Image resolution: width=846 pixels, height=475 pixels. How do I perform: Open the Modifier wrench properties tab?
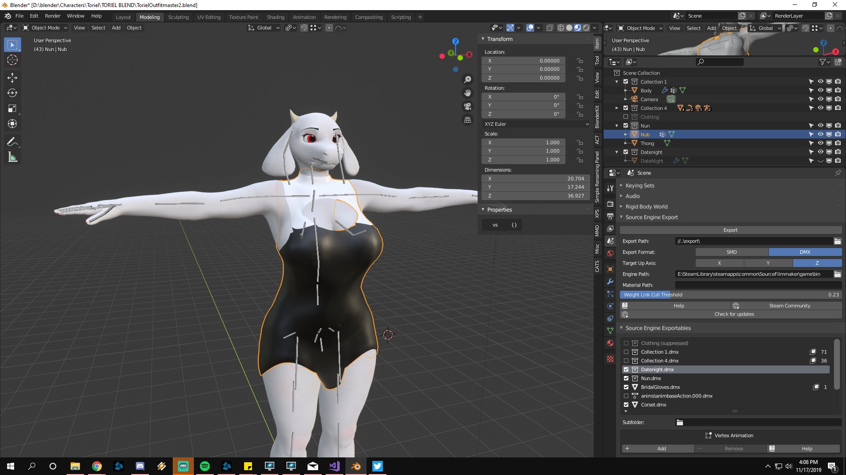pyautogui.click(x=610, y=281)
